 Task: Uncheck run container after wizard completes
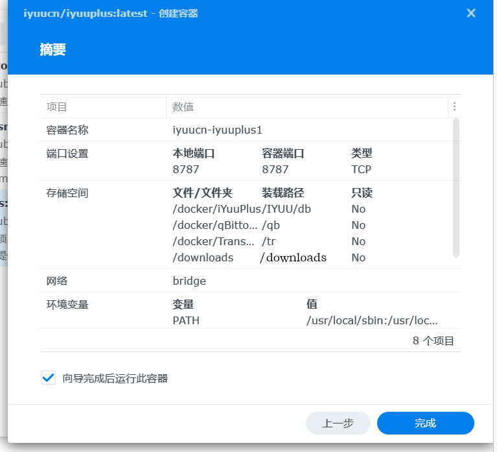point(48,378)
